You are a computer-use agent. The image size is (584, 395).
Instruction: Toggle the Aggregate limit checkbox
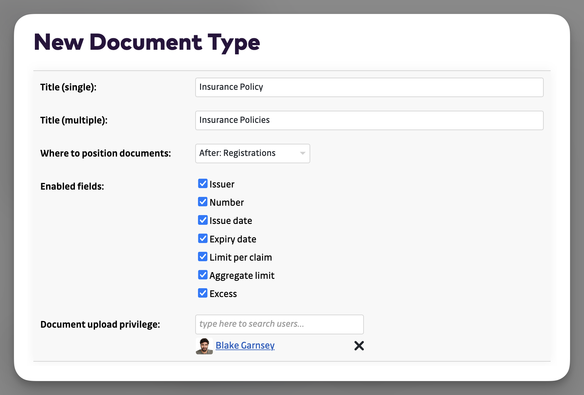click(x=203, y=275)
